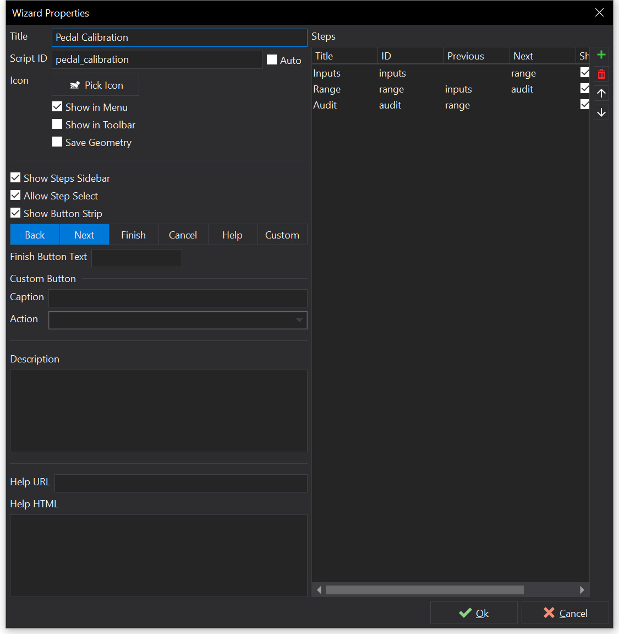Screen dimensions: 619x634
Task: Click the red X Cancel icon
Action: 549,613
